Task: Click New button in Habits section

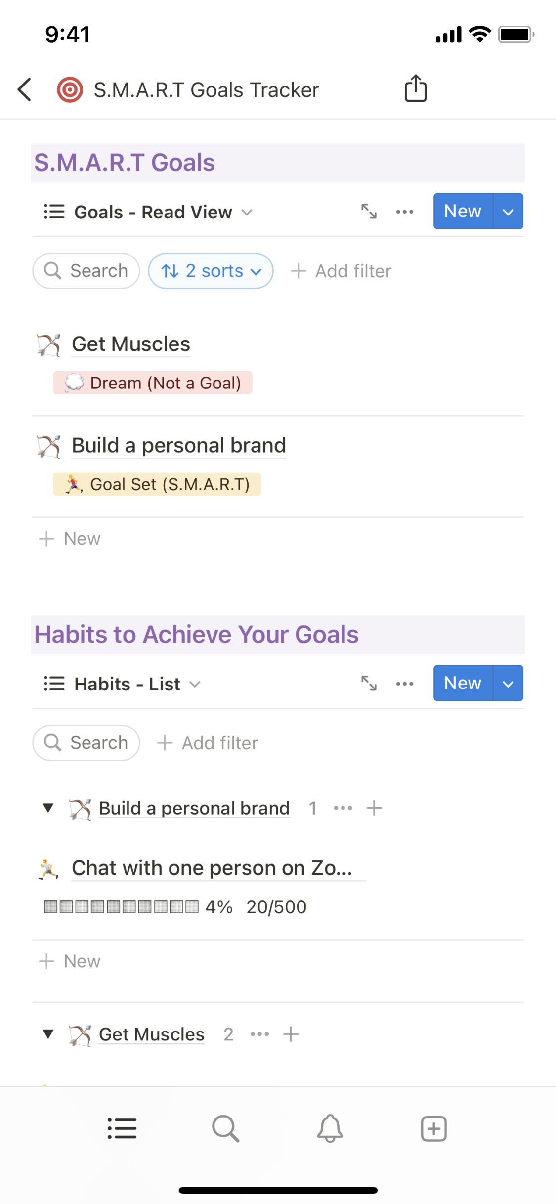Action: point(463,683)
